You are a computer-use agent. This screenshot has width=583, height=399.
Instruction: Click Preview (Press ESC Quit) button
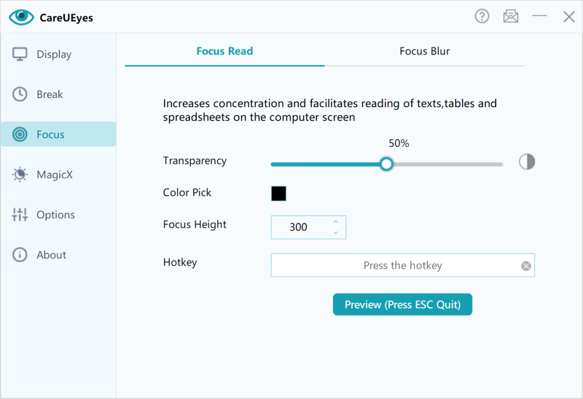(402, 304)
